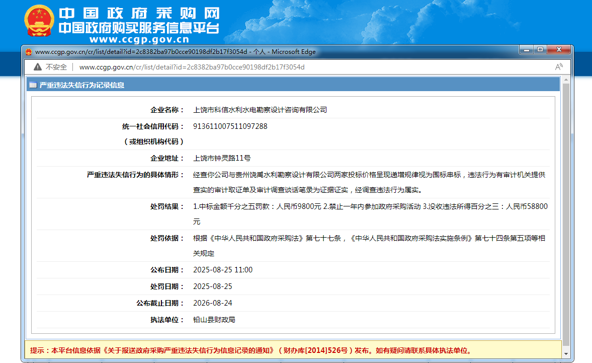
Task: Click publish date 2025-08-25 11:00
Action: (223, 270)
